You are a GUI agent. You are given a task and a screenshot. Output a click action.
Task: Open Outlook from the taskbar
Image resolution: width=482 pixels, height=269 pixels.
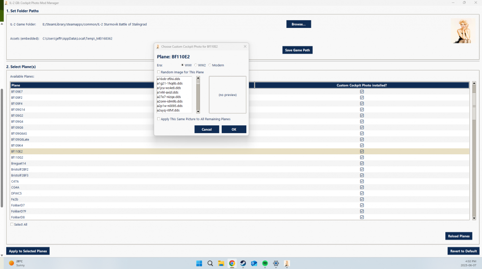coord(254,264)
